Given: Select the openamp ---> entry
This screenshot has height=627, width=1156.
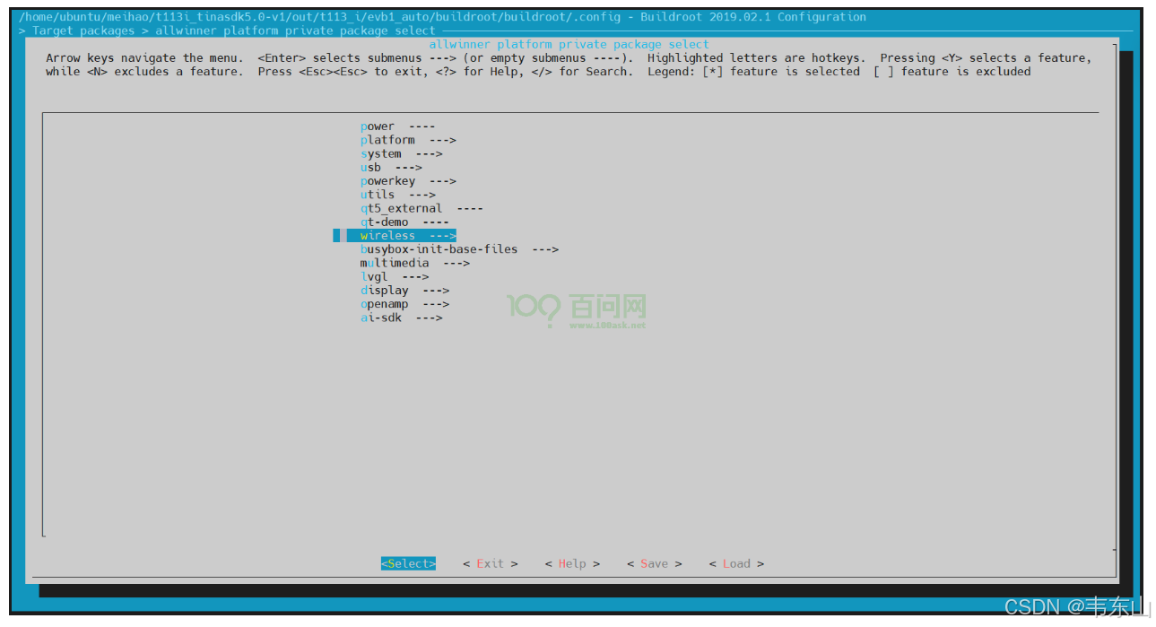Looking at the screenshot, I should coord(404,304).
